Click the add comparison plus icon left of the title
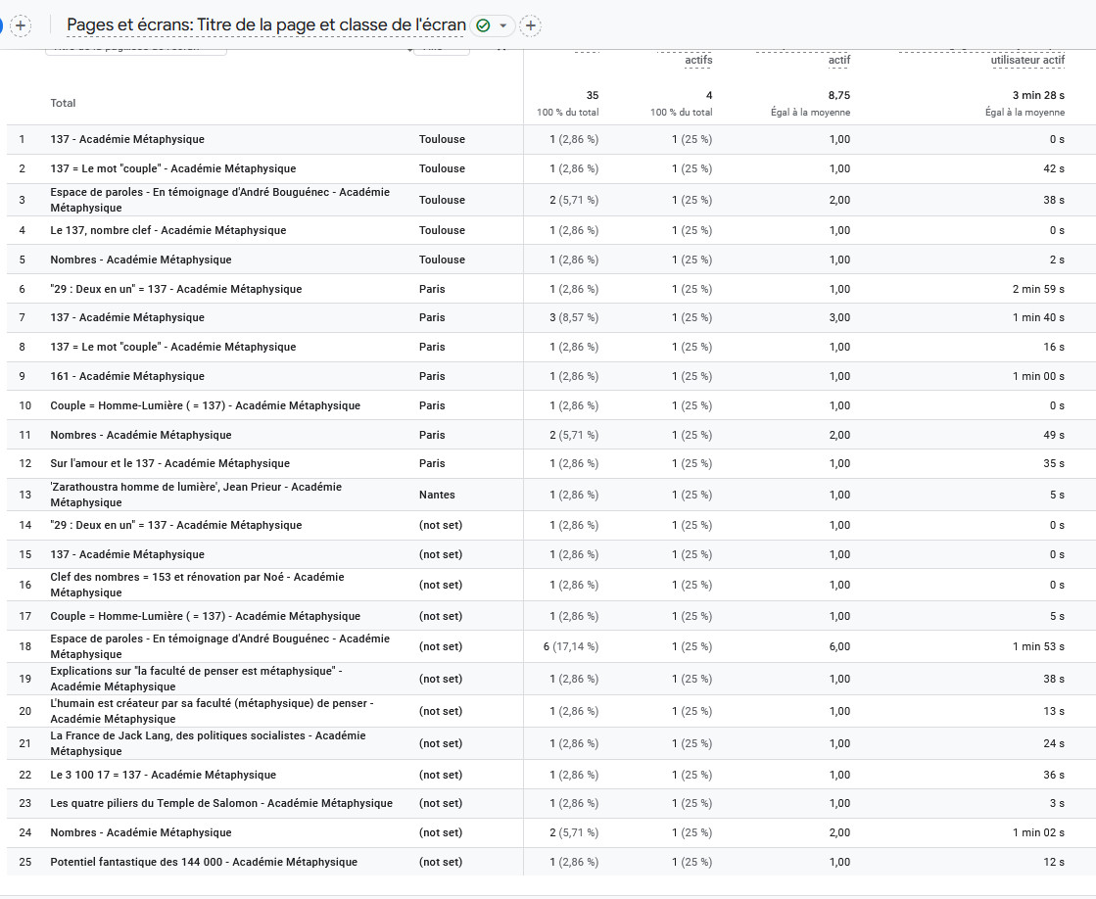The height and width of the screenshot is (899, 1096). pyautogui.click(x=21, y=25)
